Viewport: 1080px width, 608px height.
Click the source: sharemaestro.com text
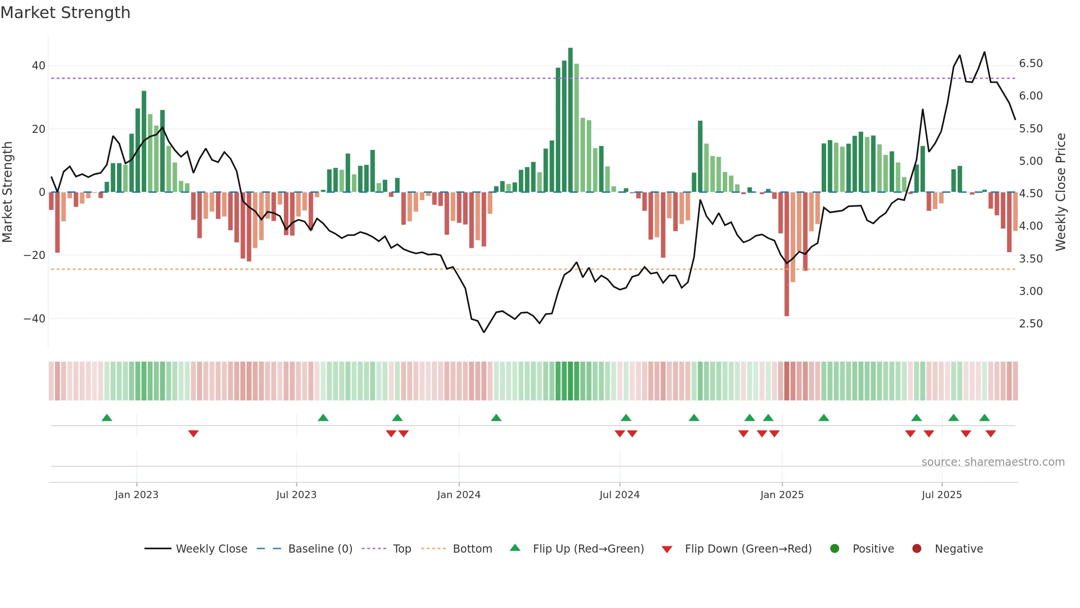click(993, 462)
